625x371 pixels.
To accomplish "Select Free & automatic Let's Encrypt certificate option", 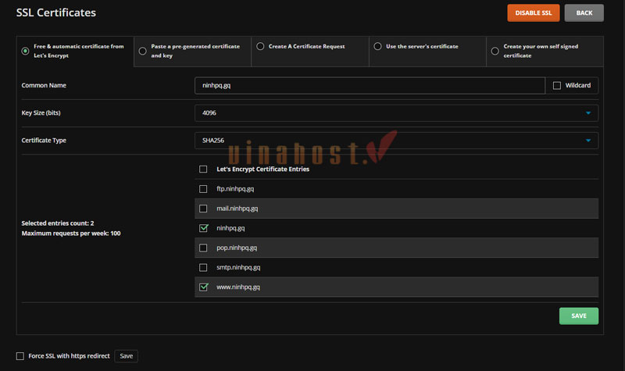I will 26,51.
